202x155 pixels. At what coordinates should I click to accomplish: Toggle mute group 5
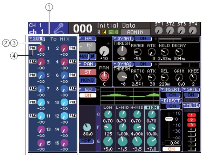[192, 134]
